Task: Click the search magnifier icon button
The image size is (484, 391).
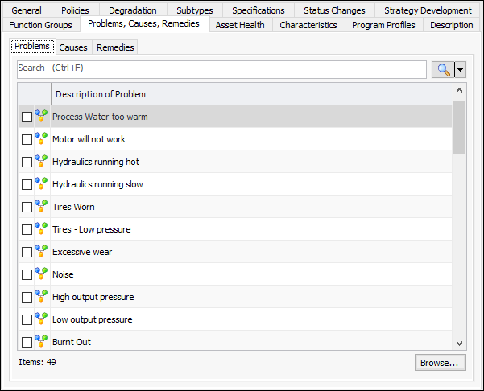Action: [442, 69]
